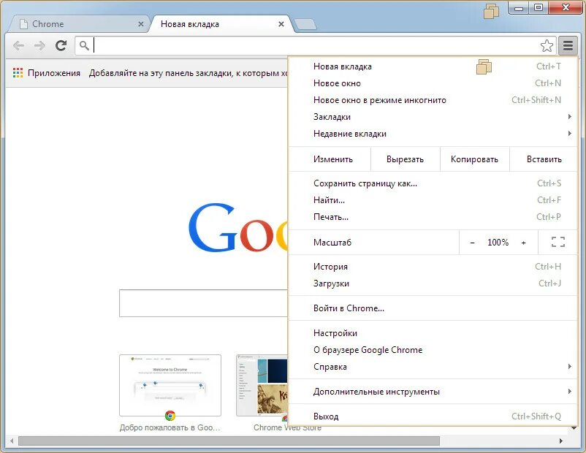
Task: Choose Выход menu item
Action: tap(433, 416)
